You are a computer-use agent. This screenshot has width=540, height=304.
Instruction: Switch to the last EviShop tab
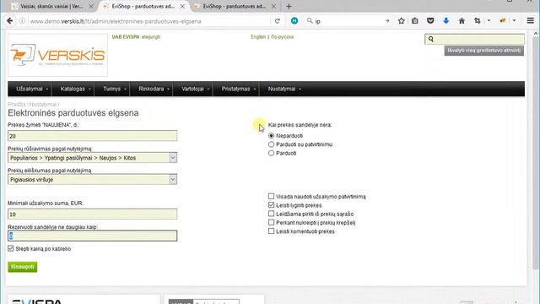(235, 6)
